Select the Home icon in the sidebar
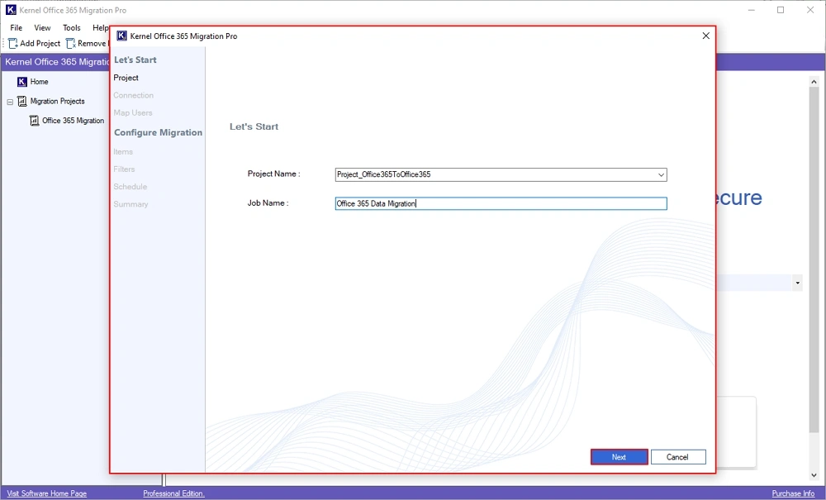Viewport: 826px width, 500px height. (22, 82)
